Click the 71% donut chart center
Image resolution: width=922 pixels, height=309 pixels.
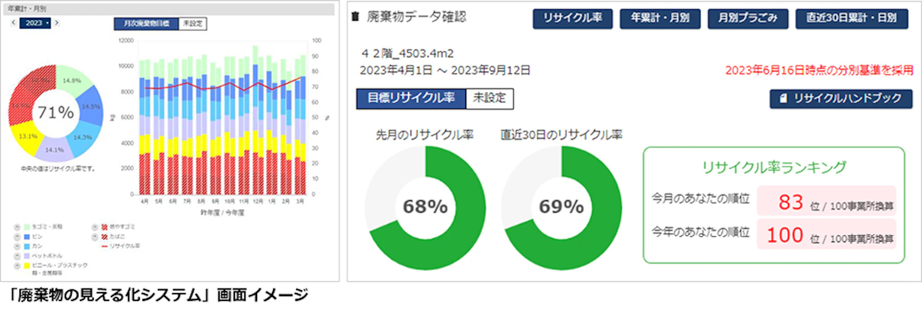click(x=55, y=112)
